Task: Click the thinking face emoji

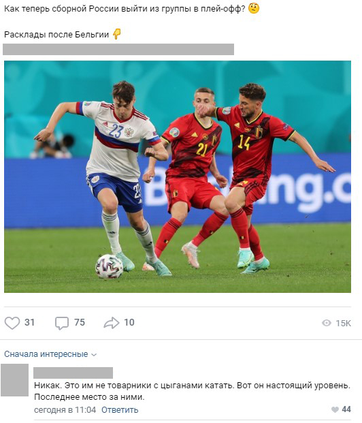Action: [254, 9]
